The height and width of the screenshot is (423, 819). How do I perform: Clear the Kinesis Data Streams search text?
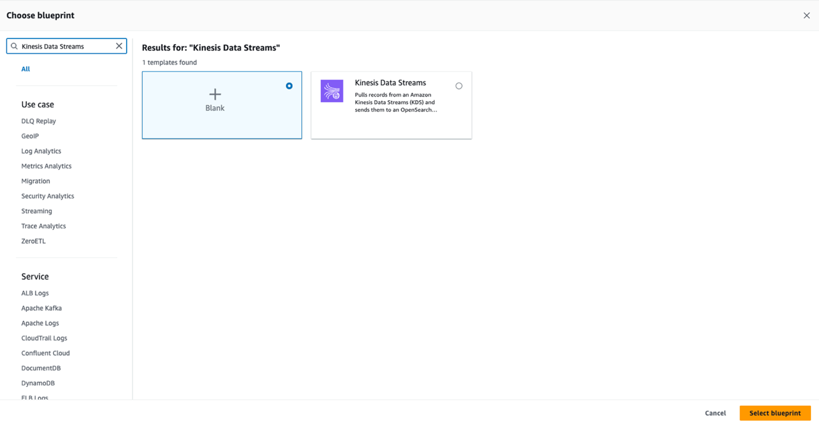pyautogui.click(x=119, y=46)
